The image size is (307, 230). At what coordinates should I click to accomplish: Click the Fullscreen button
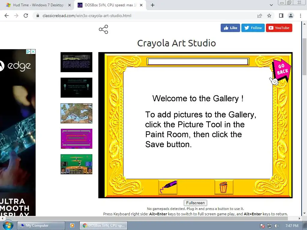click(195, 203)
